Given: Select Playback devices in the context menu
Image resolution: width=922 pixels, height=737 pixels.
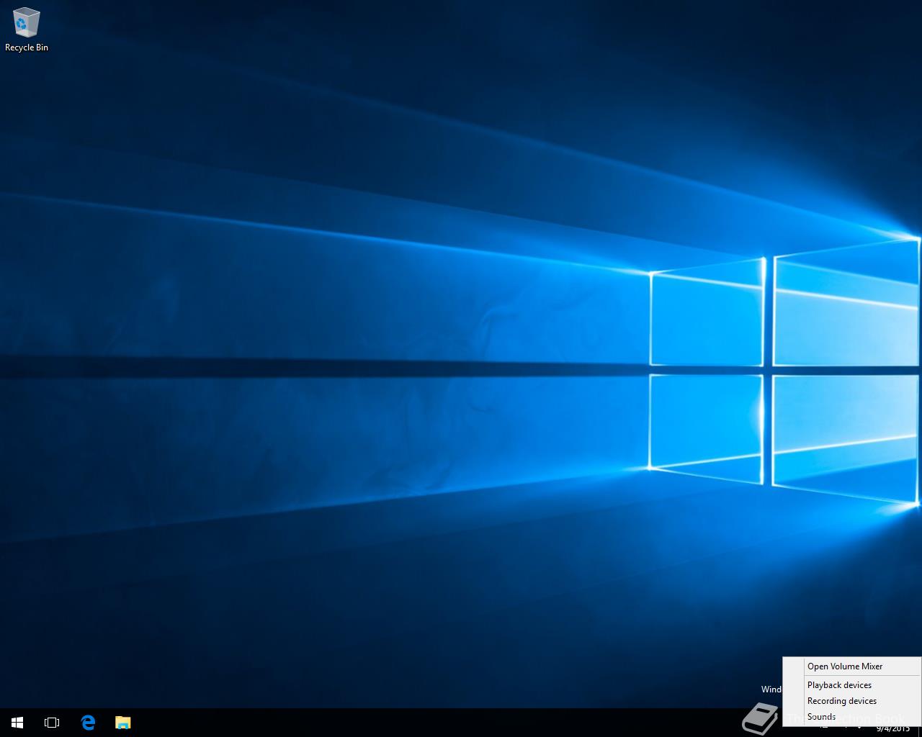Looking at the screenshot, I should click(x=852, y=685).
